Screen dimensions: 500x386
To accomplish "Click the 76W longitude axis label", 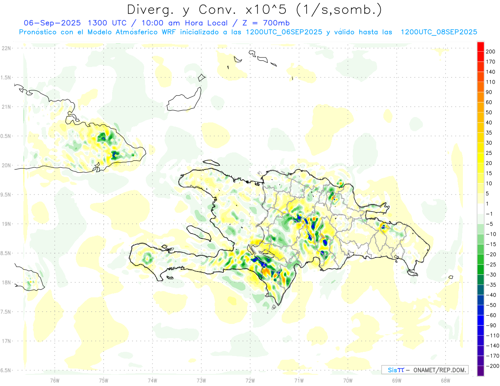I will click(55, 380).
